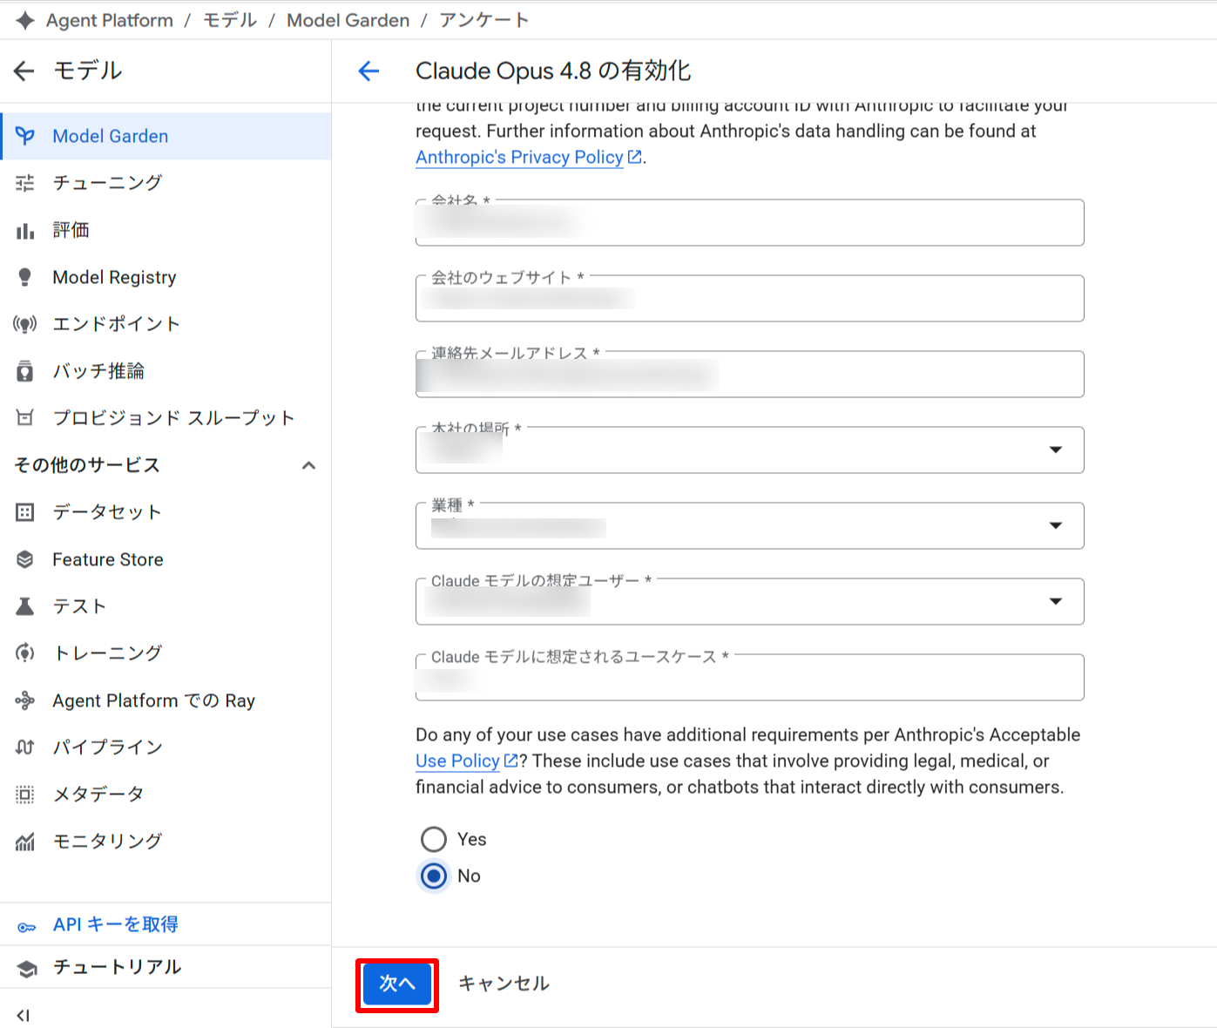Click the トレーニング icon
The image size is (1217, 1028).
[x=25, y=653]
